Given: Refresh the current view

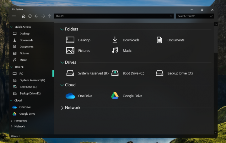Looking at the screenshot, I should (x=30, y=16).
